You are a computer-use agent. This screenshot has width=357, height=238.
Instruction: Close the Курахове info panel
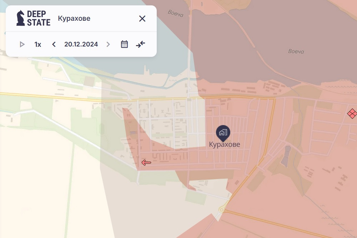(x=142, y=19)
